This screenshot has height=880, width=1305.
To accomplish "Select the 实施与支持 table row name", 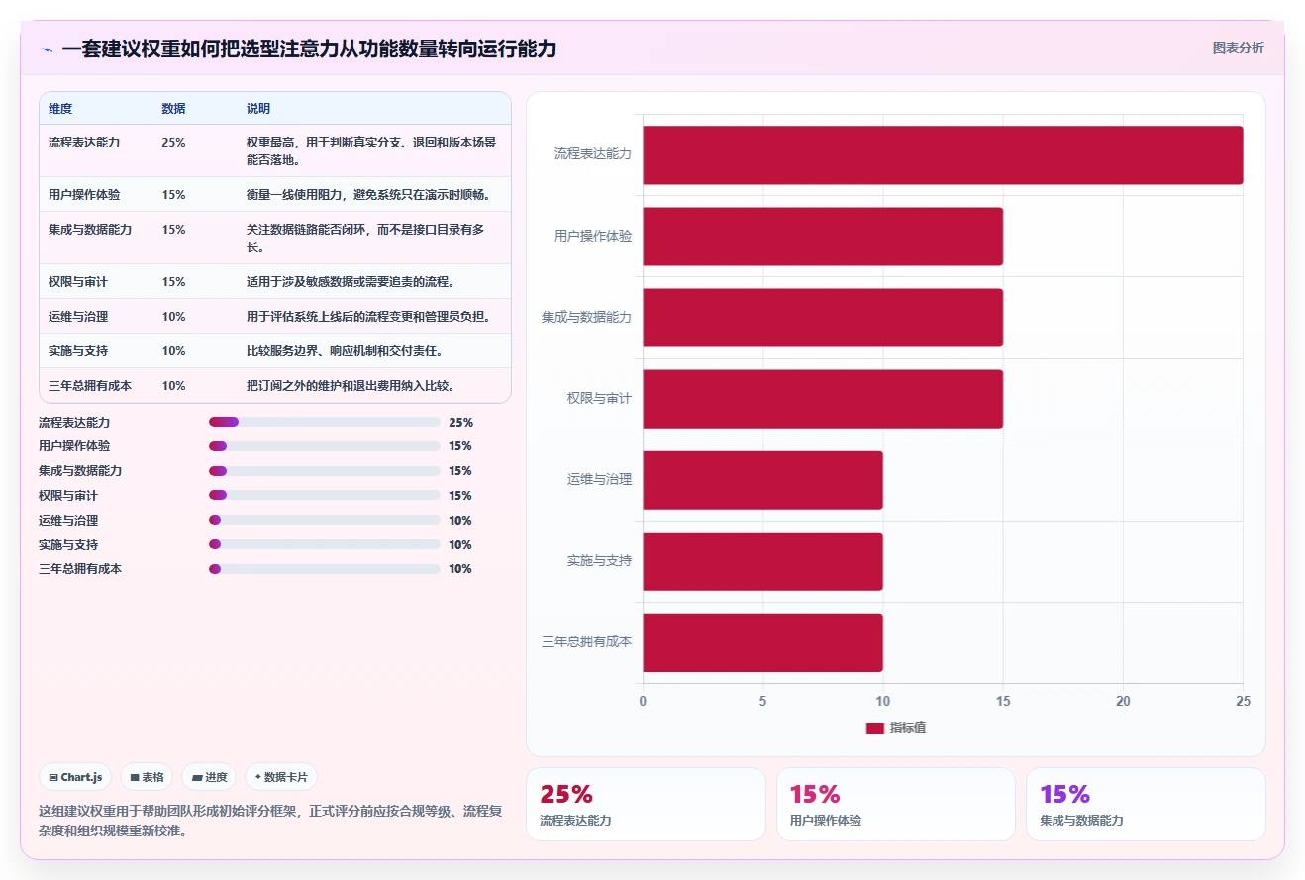I will 78,350.
